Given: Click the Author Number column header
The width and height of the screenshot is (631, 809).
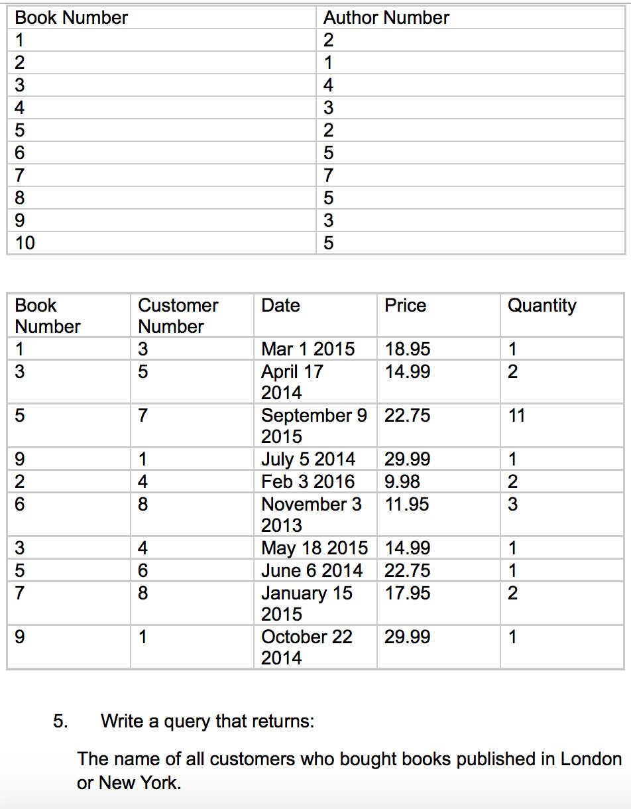Looking at the screenshot, I should [386, 18].
